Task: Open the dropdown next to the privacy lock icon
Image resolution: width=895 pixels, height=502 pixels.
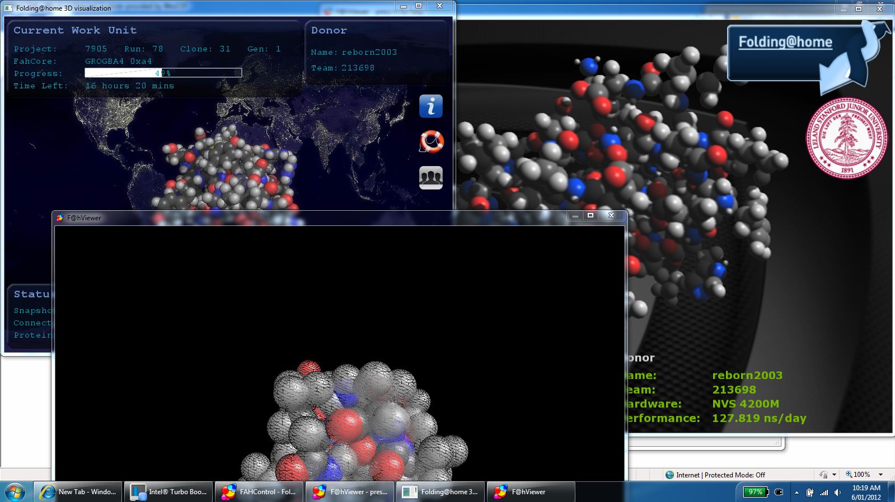Action: coord(834,475)
